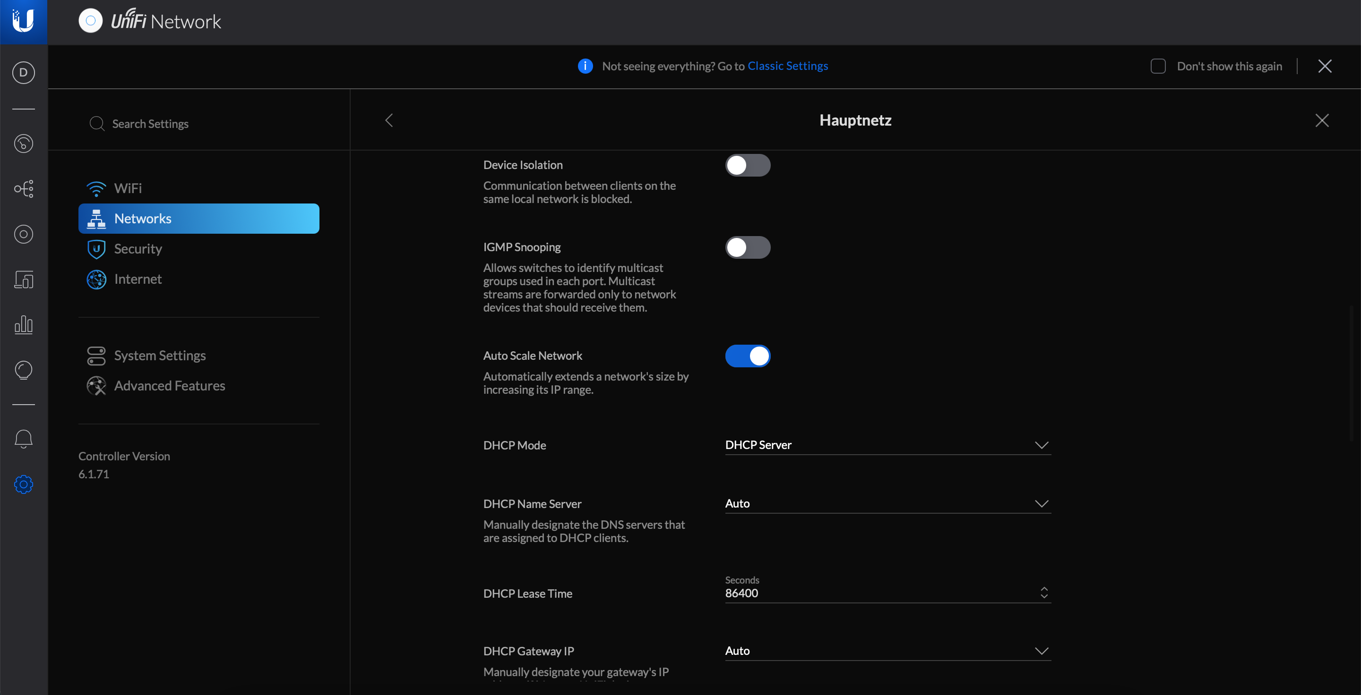Open the Settings gear icon in the sidebar
The width and height of the screenshot is (1361, 695).
pos(23,484)
